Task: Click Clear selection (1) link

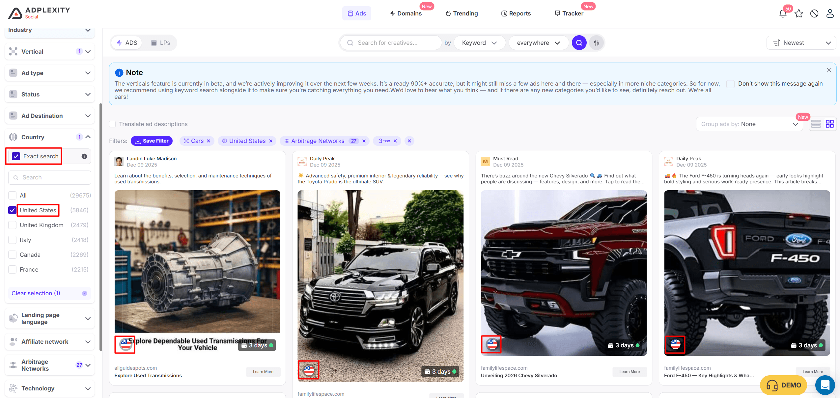Action: (x=36, y=293)
